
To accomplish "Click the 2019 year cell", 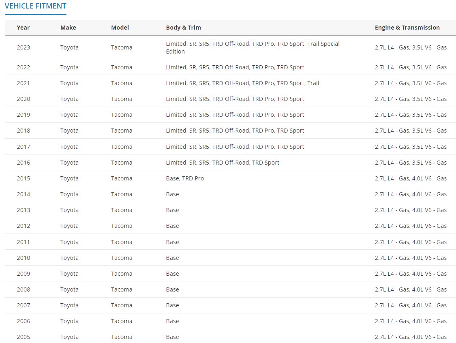I will tap(23, 115).
